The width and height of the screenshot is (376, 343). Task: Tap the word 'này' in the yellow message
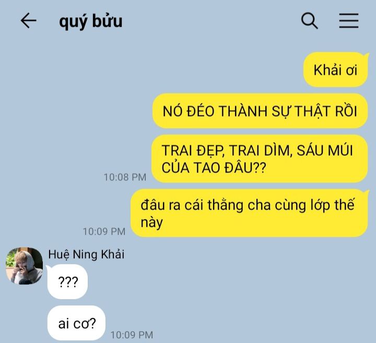pyautogui.click(x=151, y=223)
